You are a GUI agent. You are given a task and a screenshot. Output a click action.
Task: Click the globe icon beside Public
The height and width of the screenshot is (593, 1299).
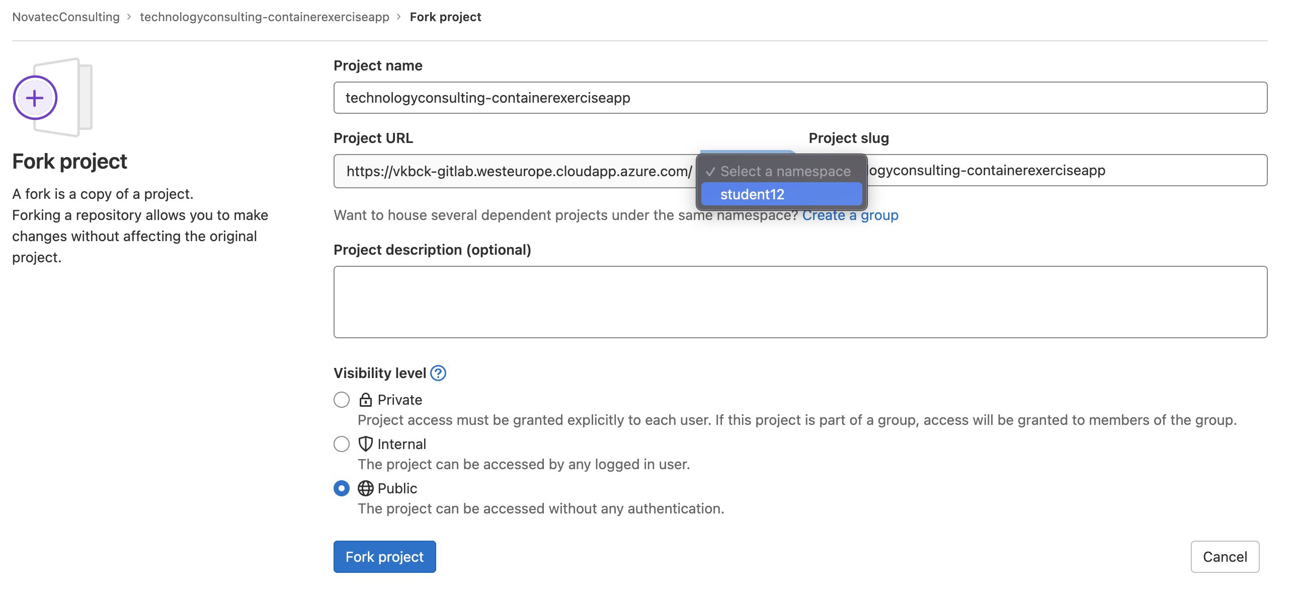[365, 488]
